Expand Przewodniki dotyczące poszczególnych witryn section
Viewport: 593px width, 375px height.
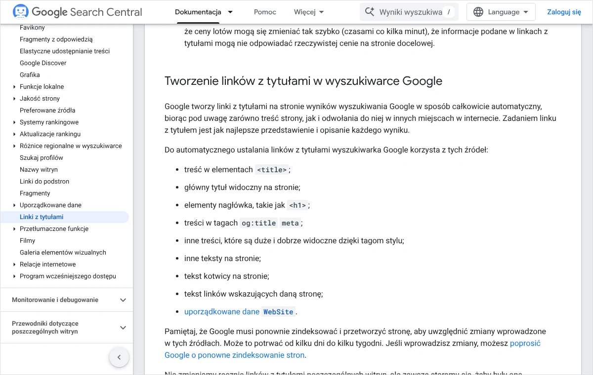point(67,328)
